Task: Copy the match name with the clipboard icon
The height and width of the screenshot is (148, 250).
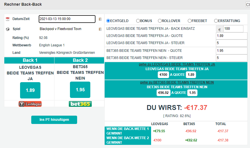Action: point(100,29)
